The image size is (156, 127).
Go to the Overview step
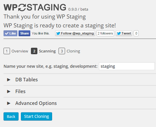click(x=20, y=51)
